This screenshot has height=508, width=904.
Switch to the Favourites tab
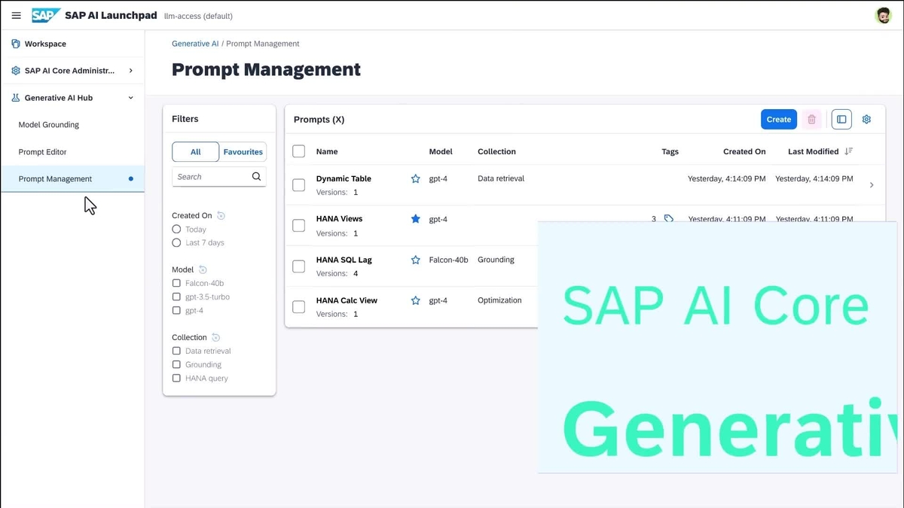(243, 151)
